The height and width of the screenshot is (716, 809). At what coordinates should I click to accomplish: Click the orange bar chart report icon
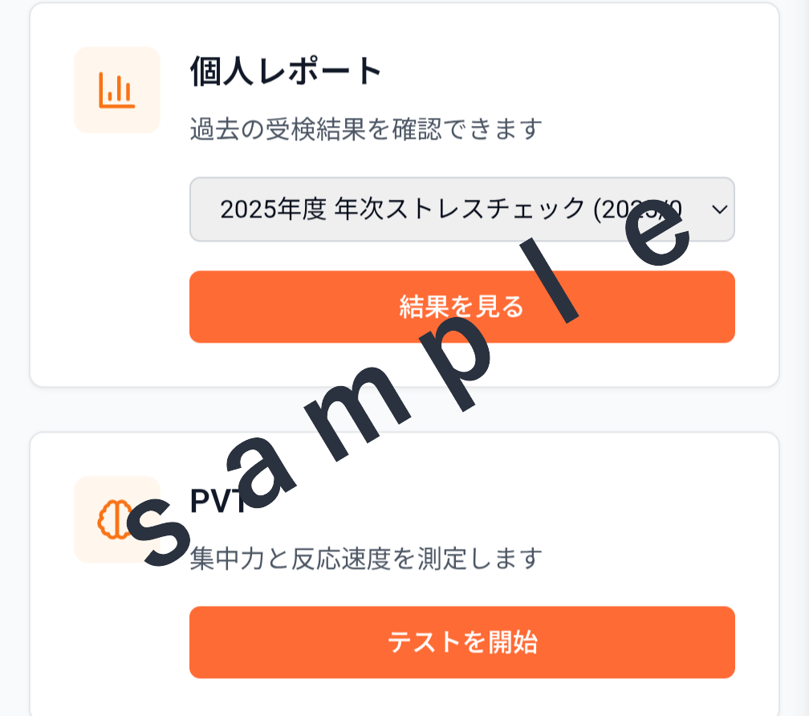pos(117,90)
